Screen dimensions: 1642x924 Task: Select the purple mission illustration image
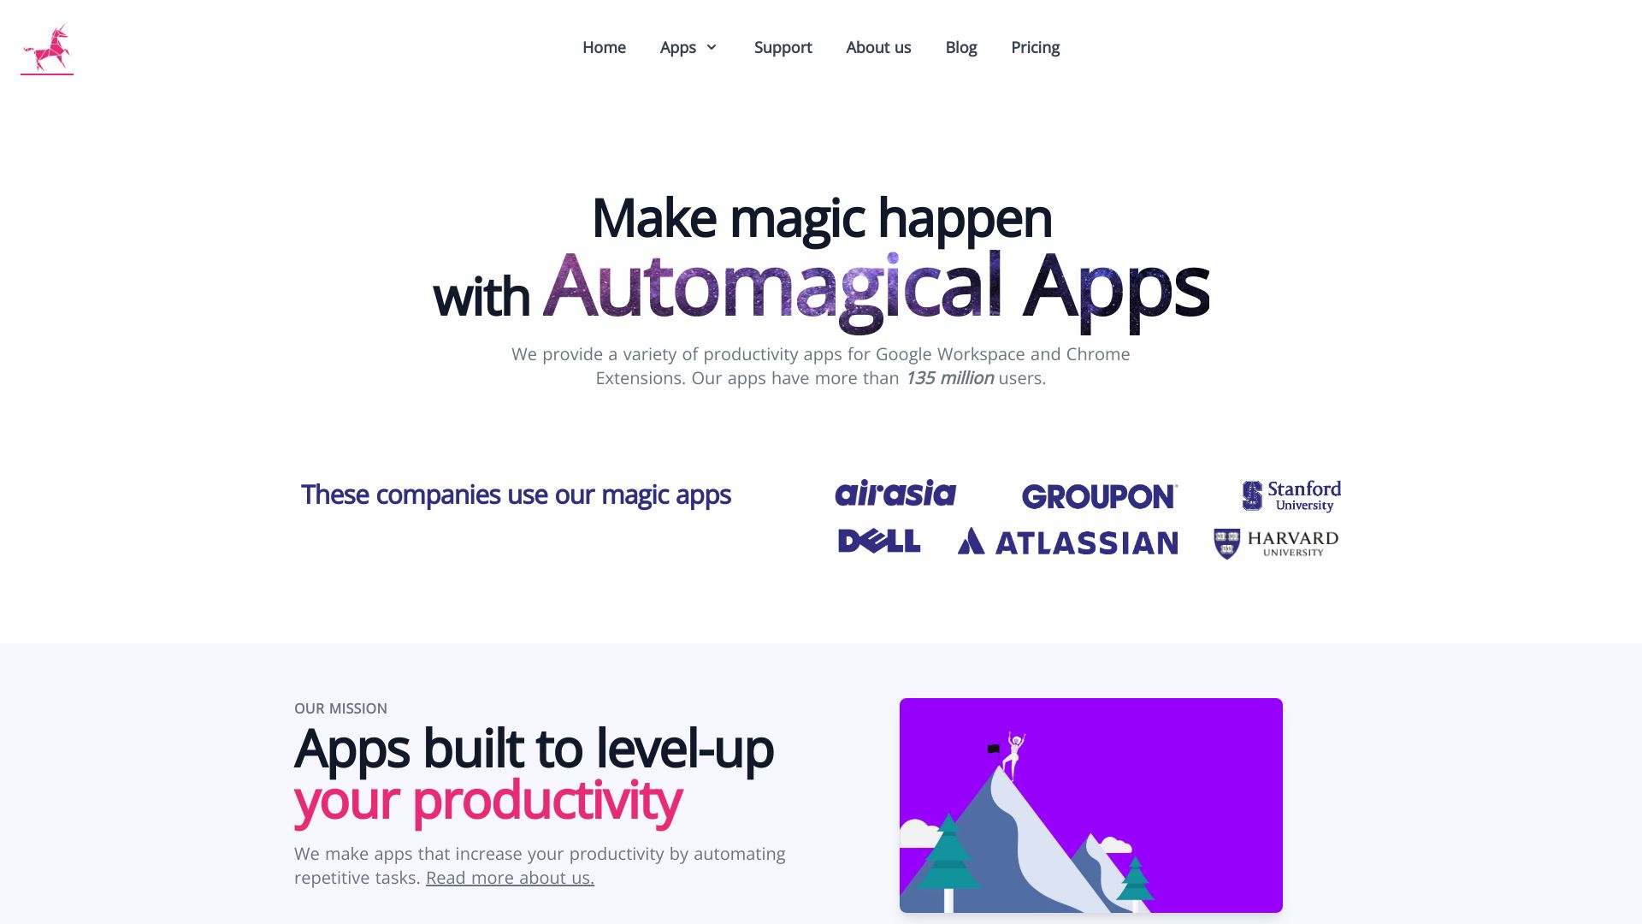(x=1090, y=806)
